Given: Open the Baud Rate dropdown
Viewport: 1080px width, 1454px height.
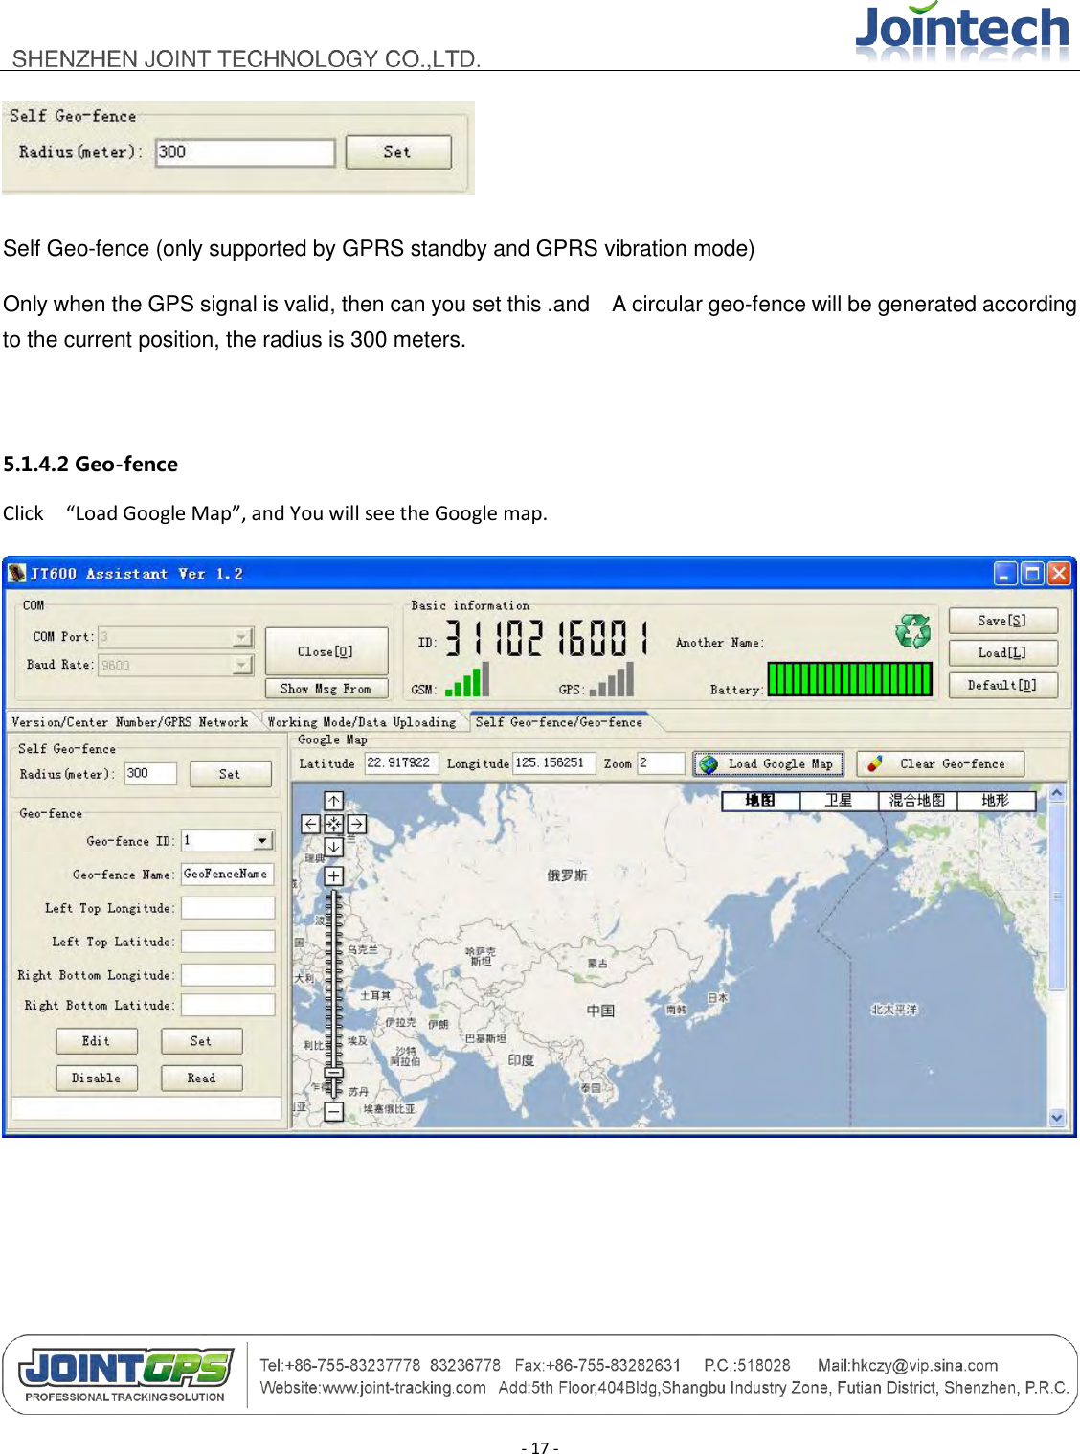Looking at the screenshot, I should 241,665.
